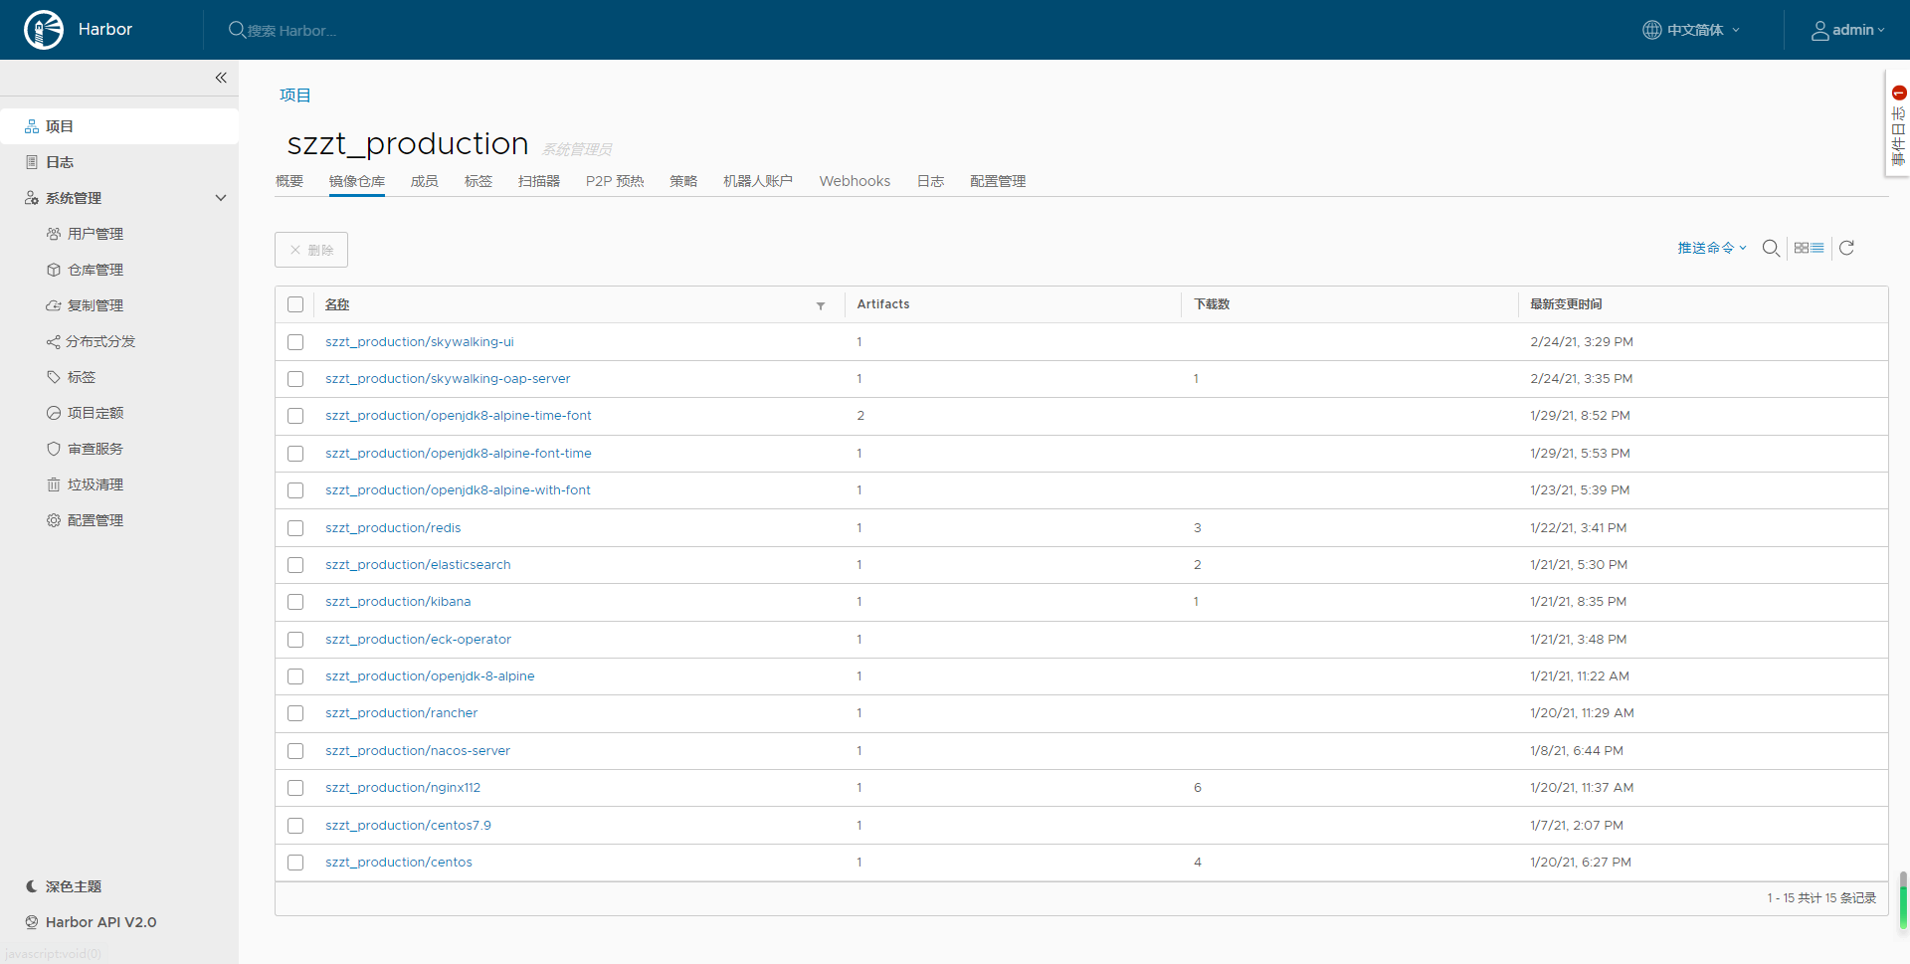
Task: Select the centos repository checkbox
Action: (x=295, y=863)
